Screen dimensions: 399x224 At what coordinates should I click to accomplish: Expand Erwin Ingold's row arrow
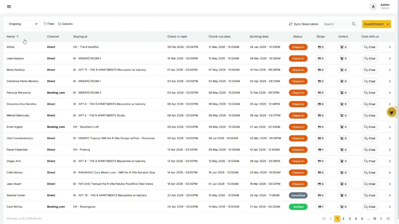pyautogui.click(x=390, y=127)
